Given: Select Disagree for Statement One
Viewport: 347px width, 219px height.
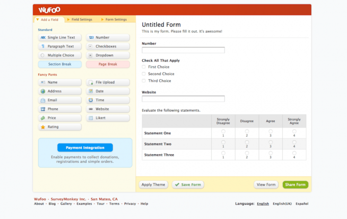Looking at the screenshot, I should 247,131.
